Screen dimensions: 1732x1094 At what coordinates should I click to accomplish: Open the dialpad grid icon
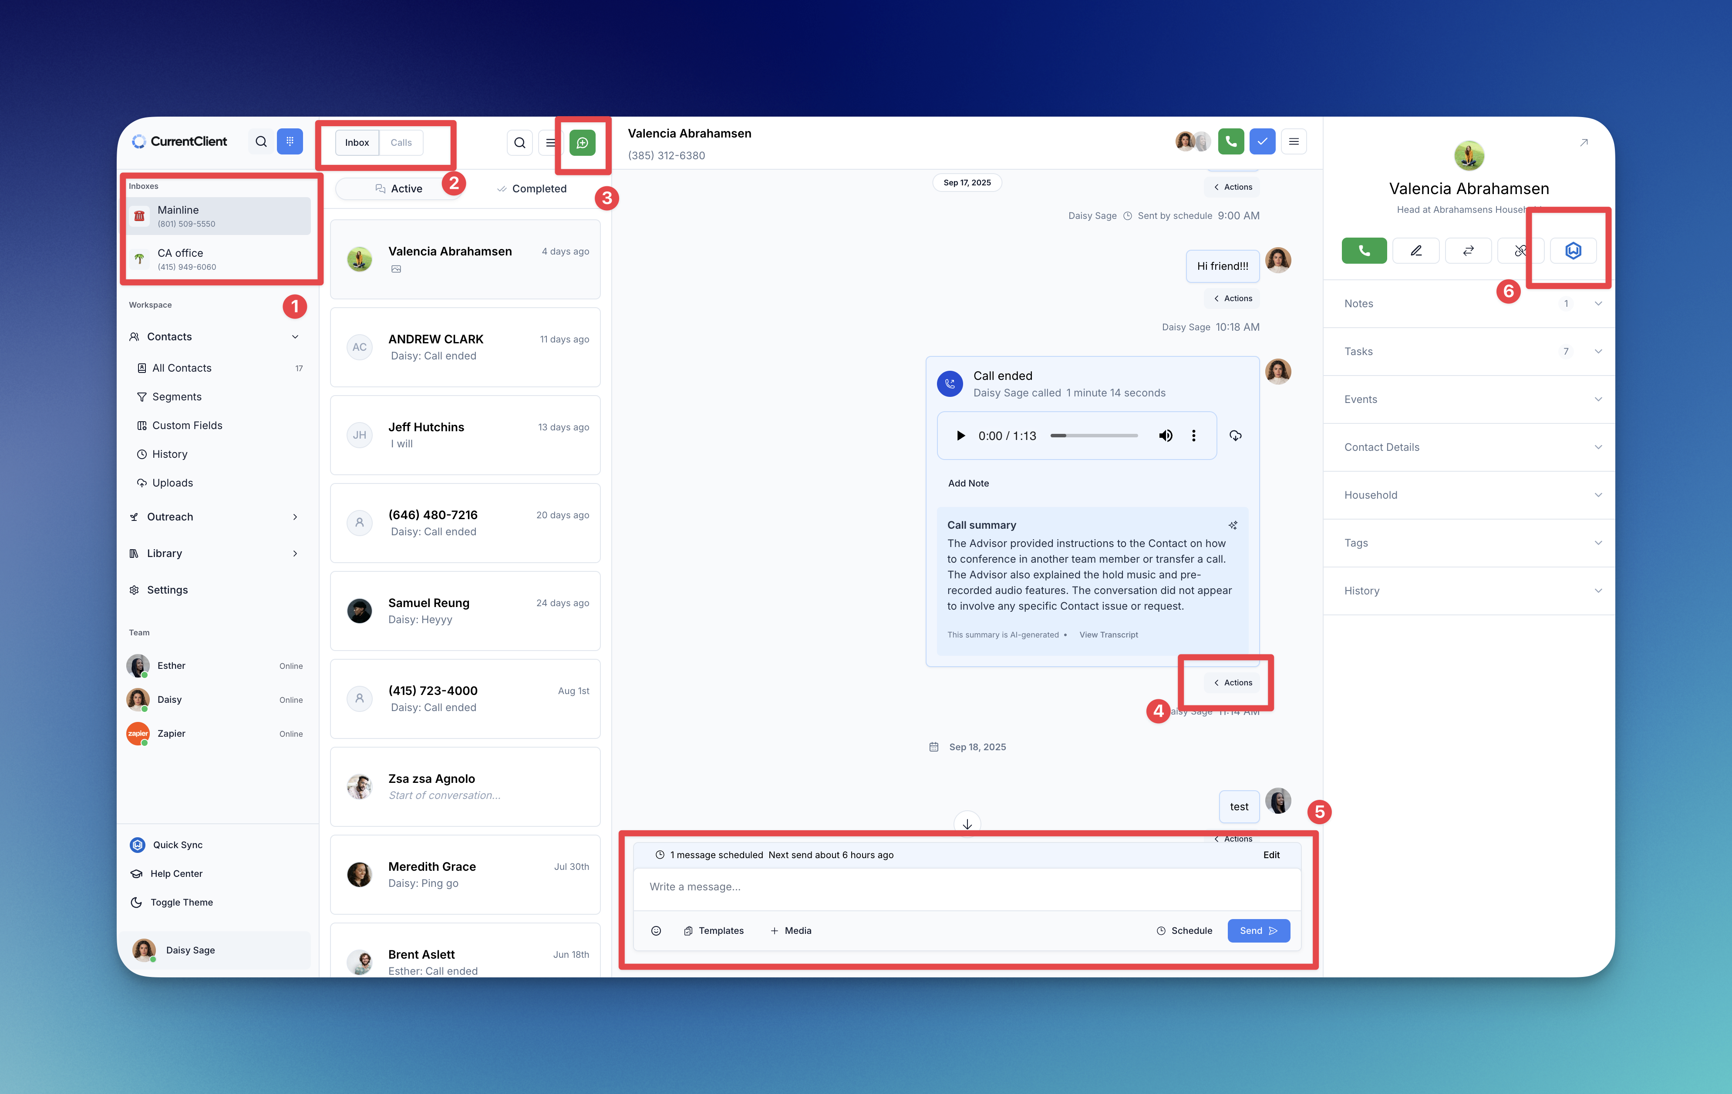tap(289, 141)
